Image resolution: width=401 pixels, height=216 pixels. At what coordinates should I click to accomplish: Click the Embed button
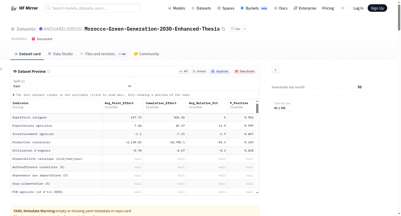pos(199,71)
